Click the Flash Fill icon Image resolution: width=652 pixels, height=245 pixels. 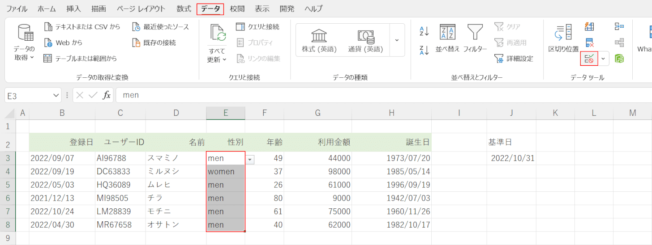(x=589, y=27)
